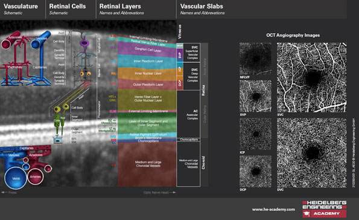Open the NFLVP angiography thumbnail
This screenshot has width=359, height=220.
coord(255,59)
